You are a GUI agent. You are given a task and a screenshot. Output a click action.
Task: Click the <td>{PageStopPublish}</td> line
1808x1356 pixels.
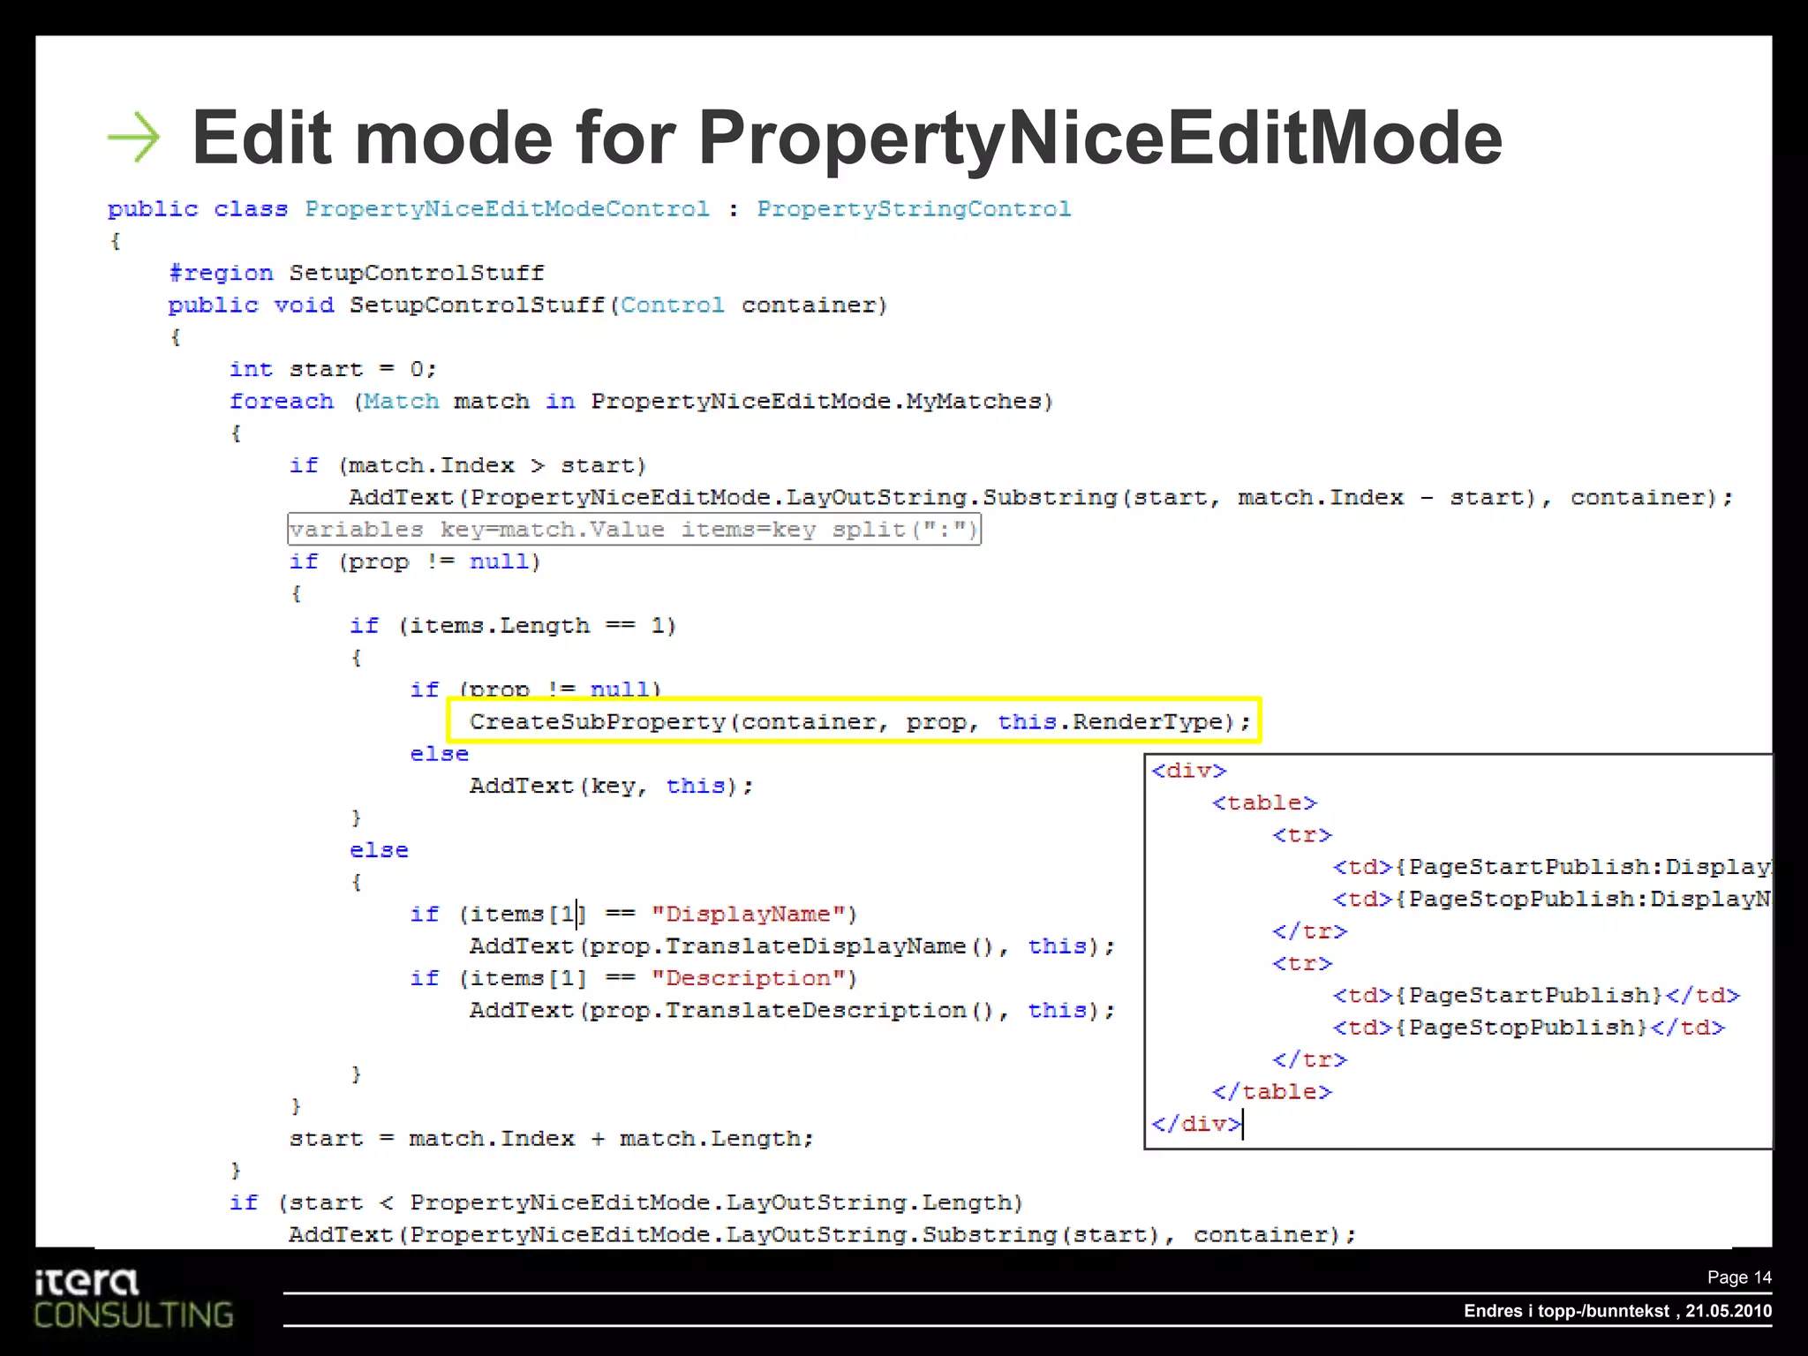click(1529, 1028)
